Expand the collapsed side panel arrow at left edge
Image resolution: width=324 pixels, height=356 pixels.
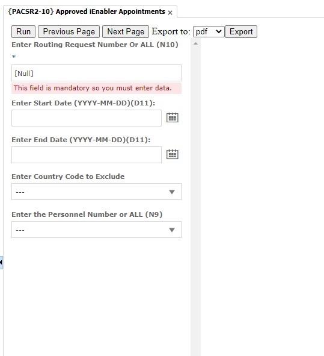pos(1,263)
